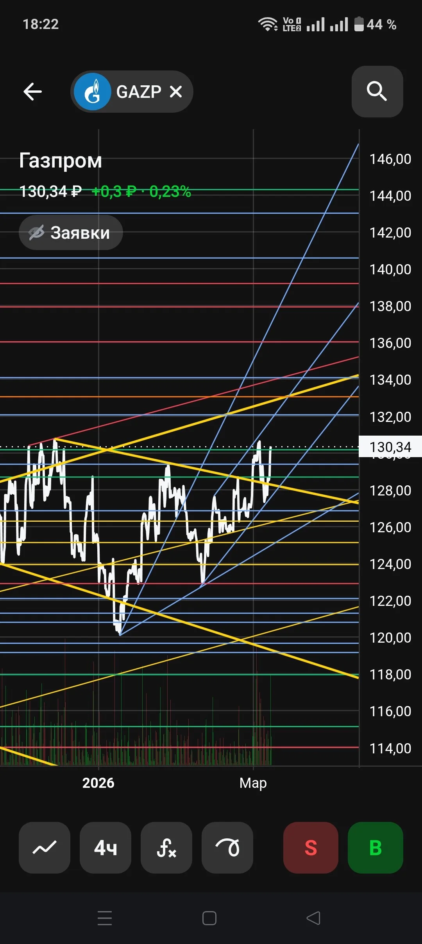Select the 120,00 price axis label

click(x=390, y=638)
